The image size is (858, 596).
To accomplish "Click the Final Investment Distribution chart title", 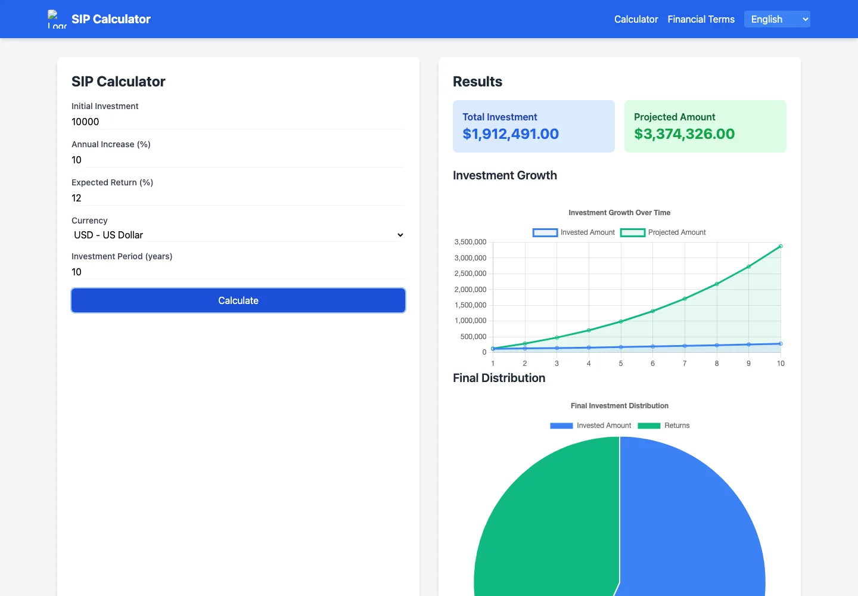I will point(619,406).
